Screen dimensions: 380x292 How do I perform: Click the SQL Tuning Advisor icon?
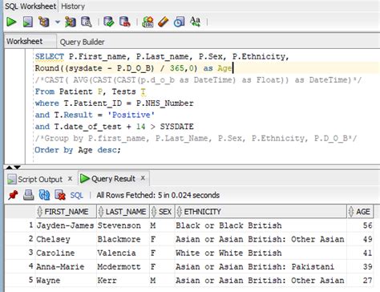click(87, 22)
